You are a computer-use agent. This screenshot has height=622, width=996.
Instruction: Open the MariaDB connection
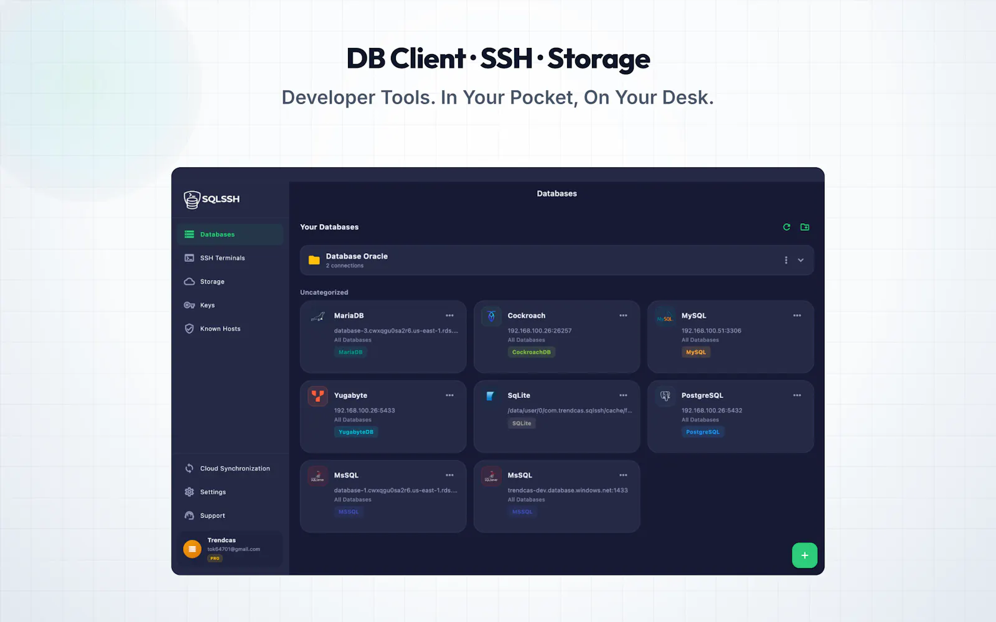tap(383, 337)
